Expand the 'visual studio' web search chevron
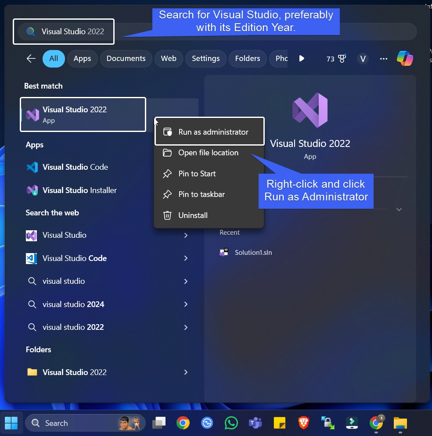The width and height of the screenshot is (432, 436). point(186,282)
